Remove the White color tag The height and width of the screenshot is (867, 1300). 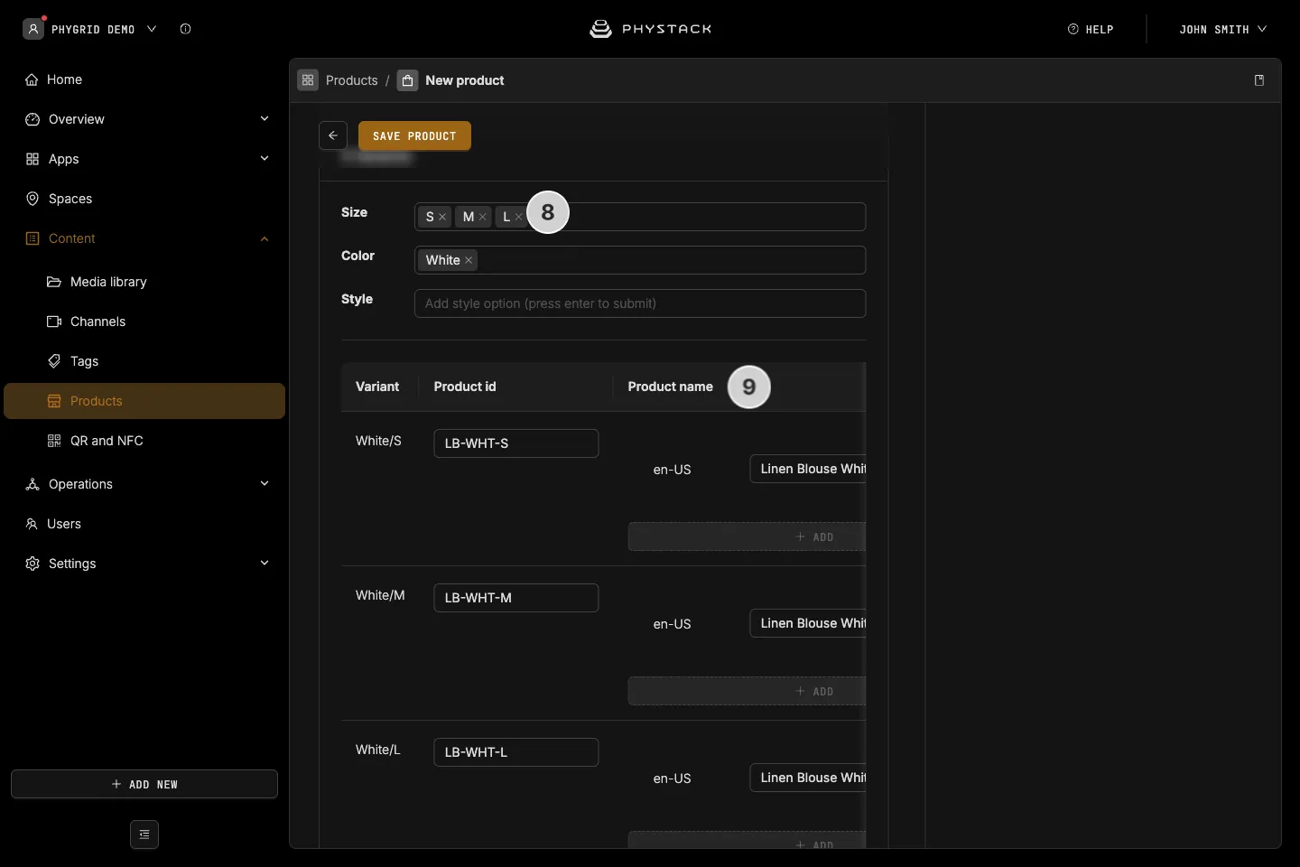coord(469,260)
